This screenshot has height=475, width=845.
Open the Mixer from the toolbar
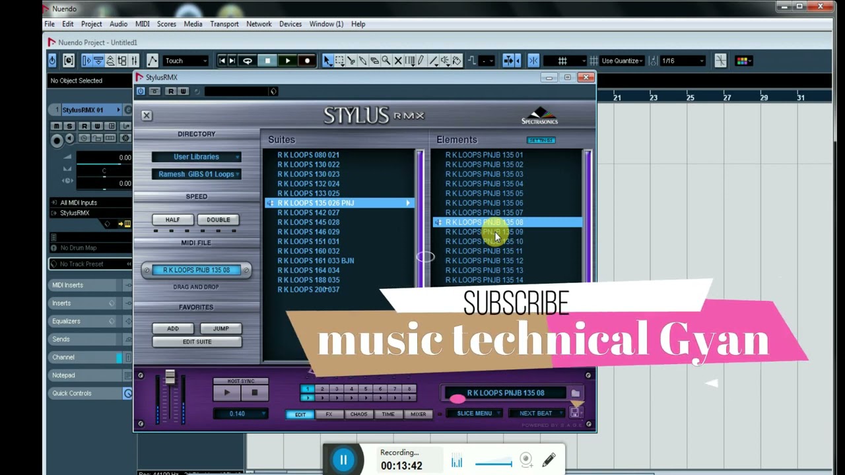tap(135, 61)
